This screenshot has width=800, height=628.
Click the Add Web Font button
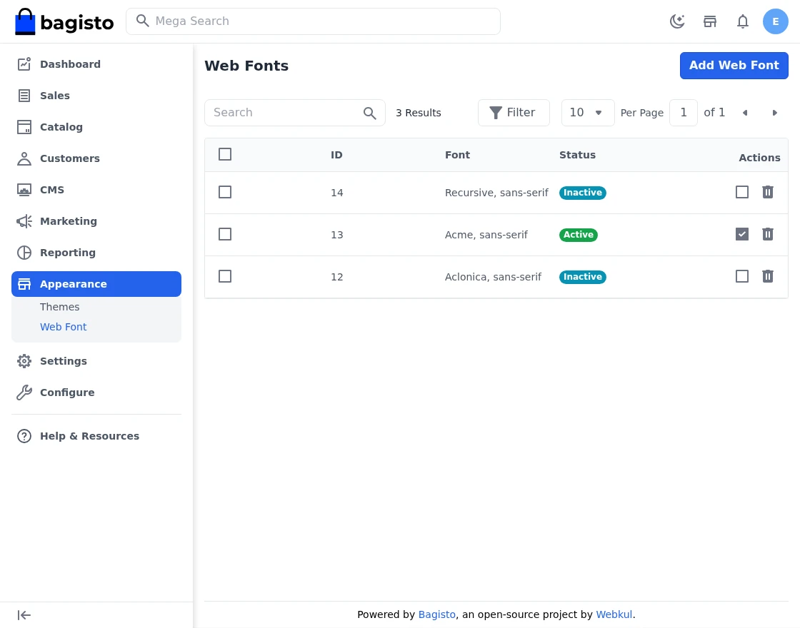click(734, 66)
